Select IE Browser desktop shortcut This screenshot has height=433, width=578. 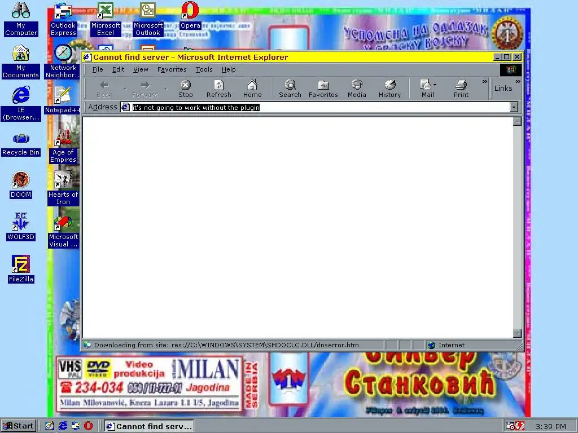tap(21, 104)
